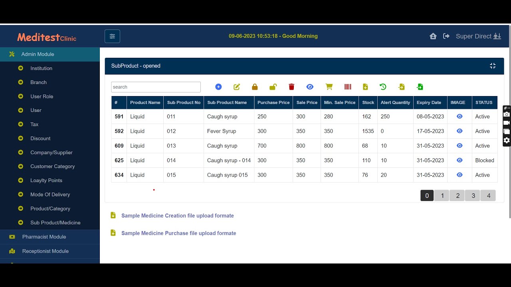
Task: Open User Role in the sidebar
Action: (42, 96)
